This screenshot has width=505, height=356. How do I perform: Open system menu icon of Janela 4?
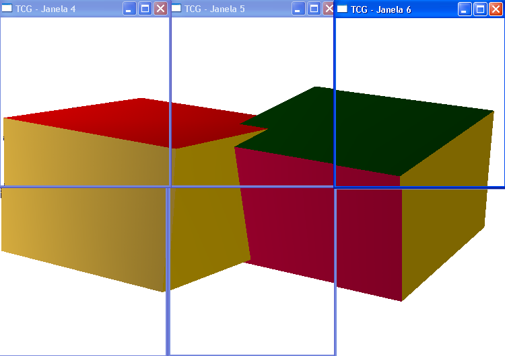click(x=7, y=8)
